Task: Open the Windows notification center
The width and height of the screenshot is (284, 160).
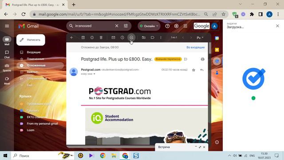Action: click(x=276, y=156)
